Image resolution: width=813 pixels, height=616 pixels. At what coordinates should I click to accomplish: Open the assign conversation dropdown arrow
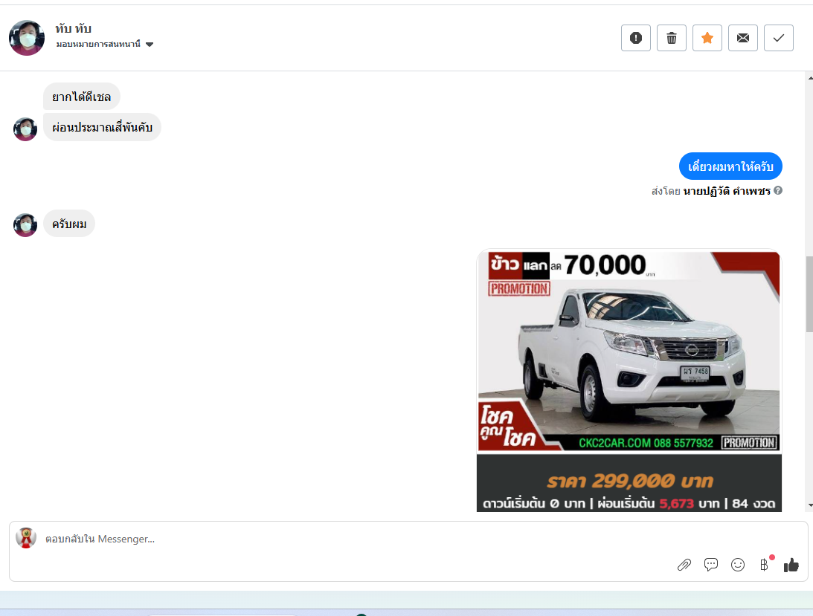click(x=150, y=45)
